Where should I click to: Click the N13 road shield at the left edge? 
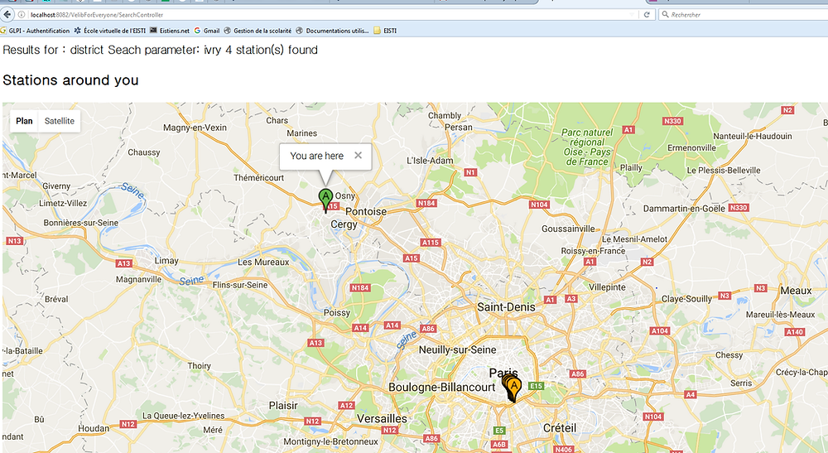(15, 241)
